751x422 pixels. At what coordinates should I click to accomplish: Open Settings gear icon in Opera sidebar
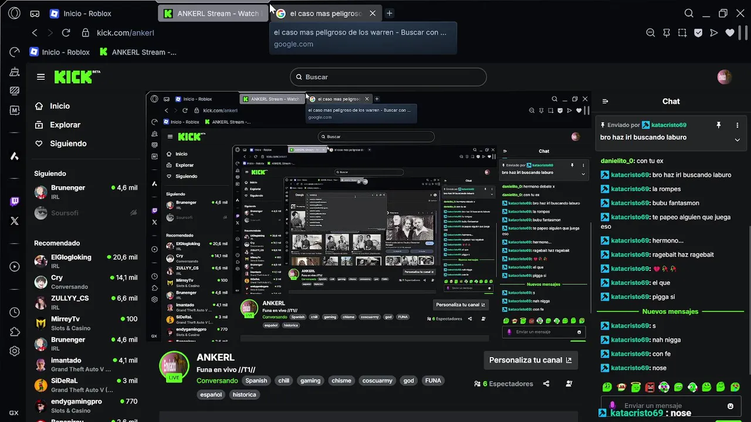click(15, 351)
